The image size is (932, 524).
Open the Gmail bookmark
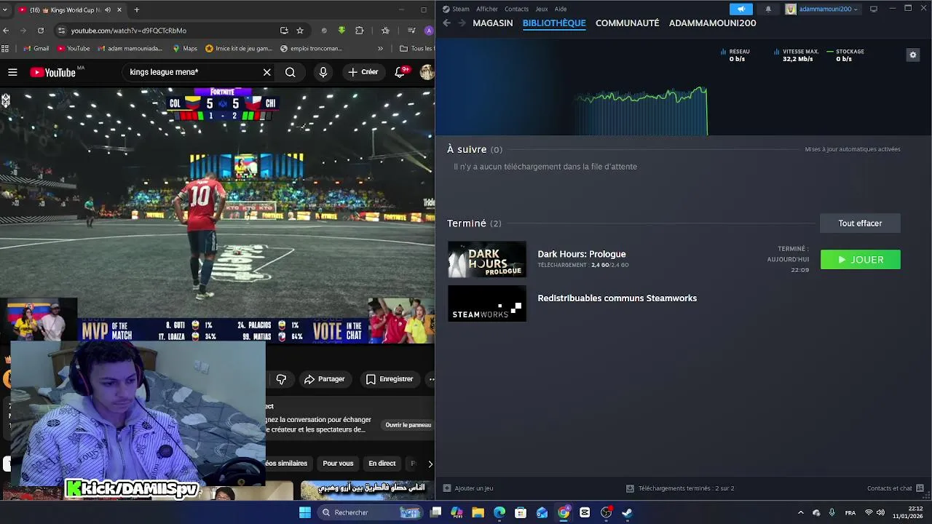click(36, 49)
